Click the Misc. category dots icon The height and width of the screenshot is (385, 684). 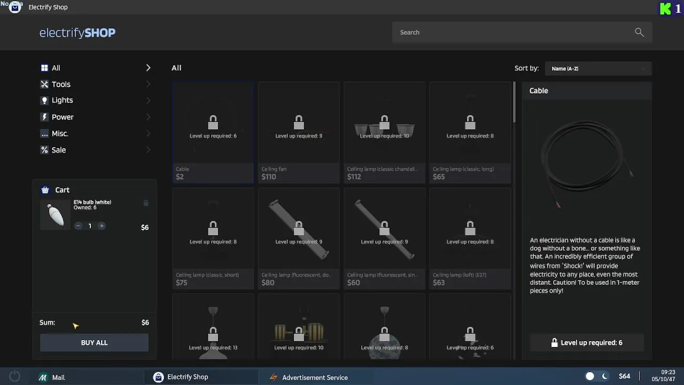pos(44,133)
